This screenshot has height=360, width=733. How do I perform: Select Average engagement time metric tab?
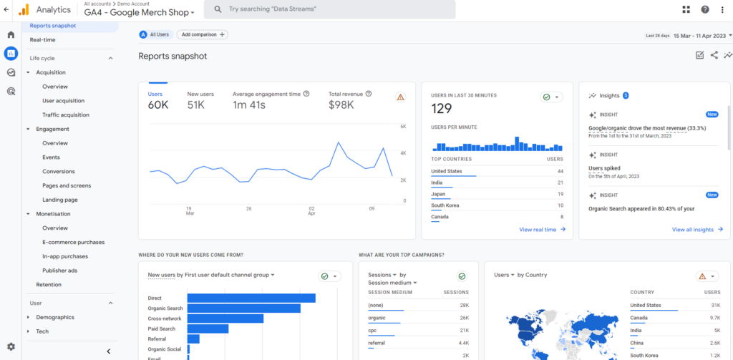[271, 100]
